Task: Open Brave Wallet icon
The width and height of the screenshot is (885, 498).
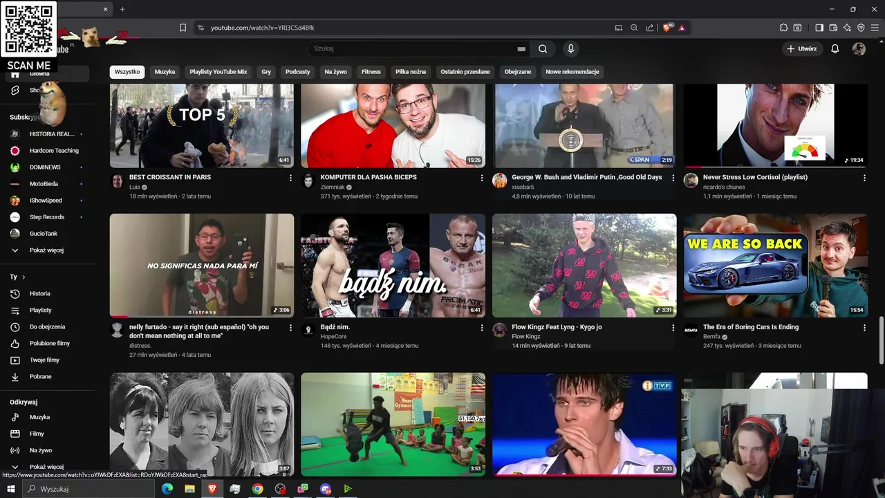Action: pyautogui.click(x=833, y=28)
